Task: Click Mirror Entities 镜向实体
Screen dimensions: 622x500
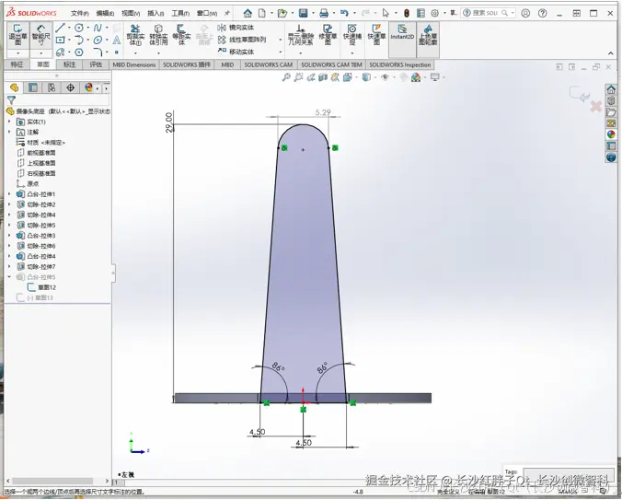Action: tap(236, 28)
